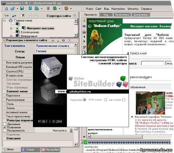Viewport: 174px width, 153px height.
Task: Switch to the Настройки bottom tab
Action: pos(50,150)
